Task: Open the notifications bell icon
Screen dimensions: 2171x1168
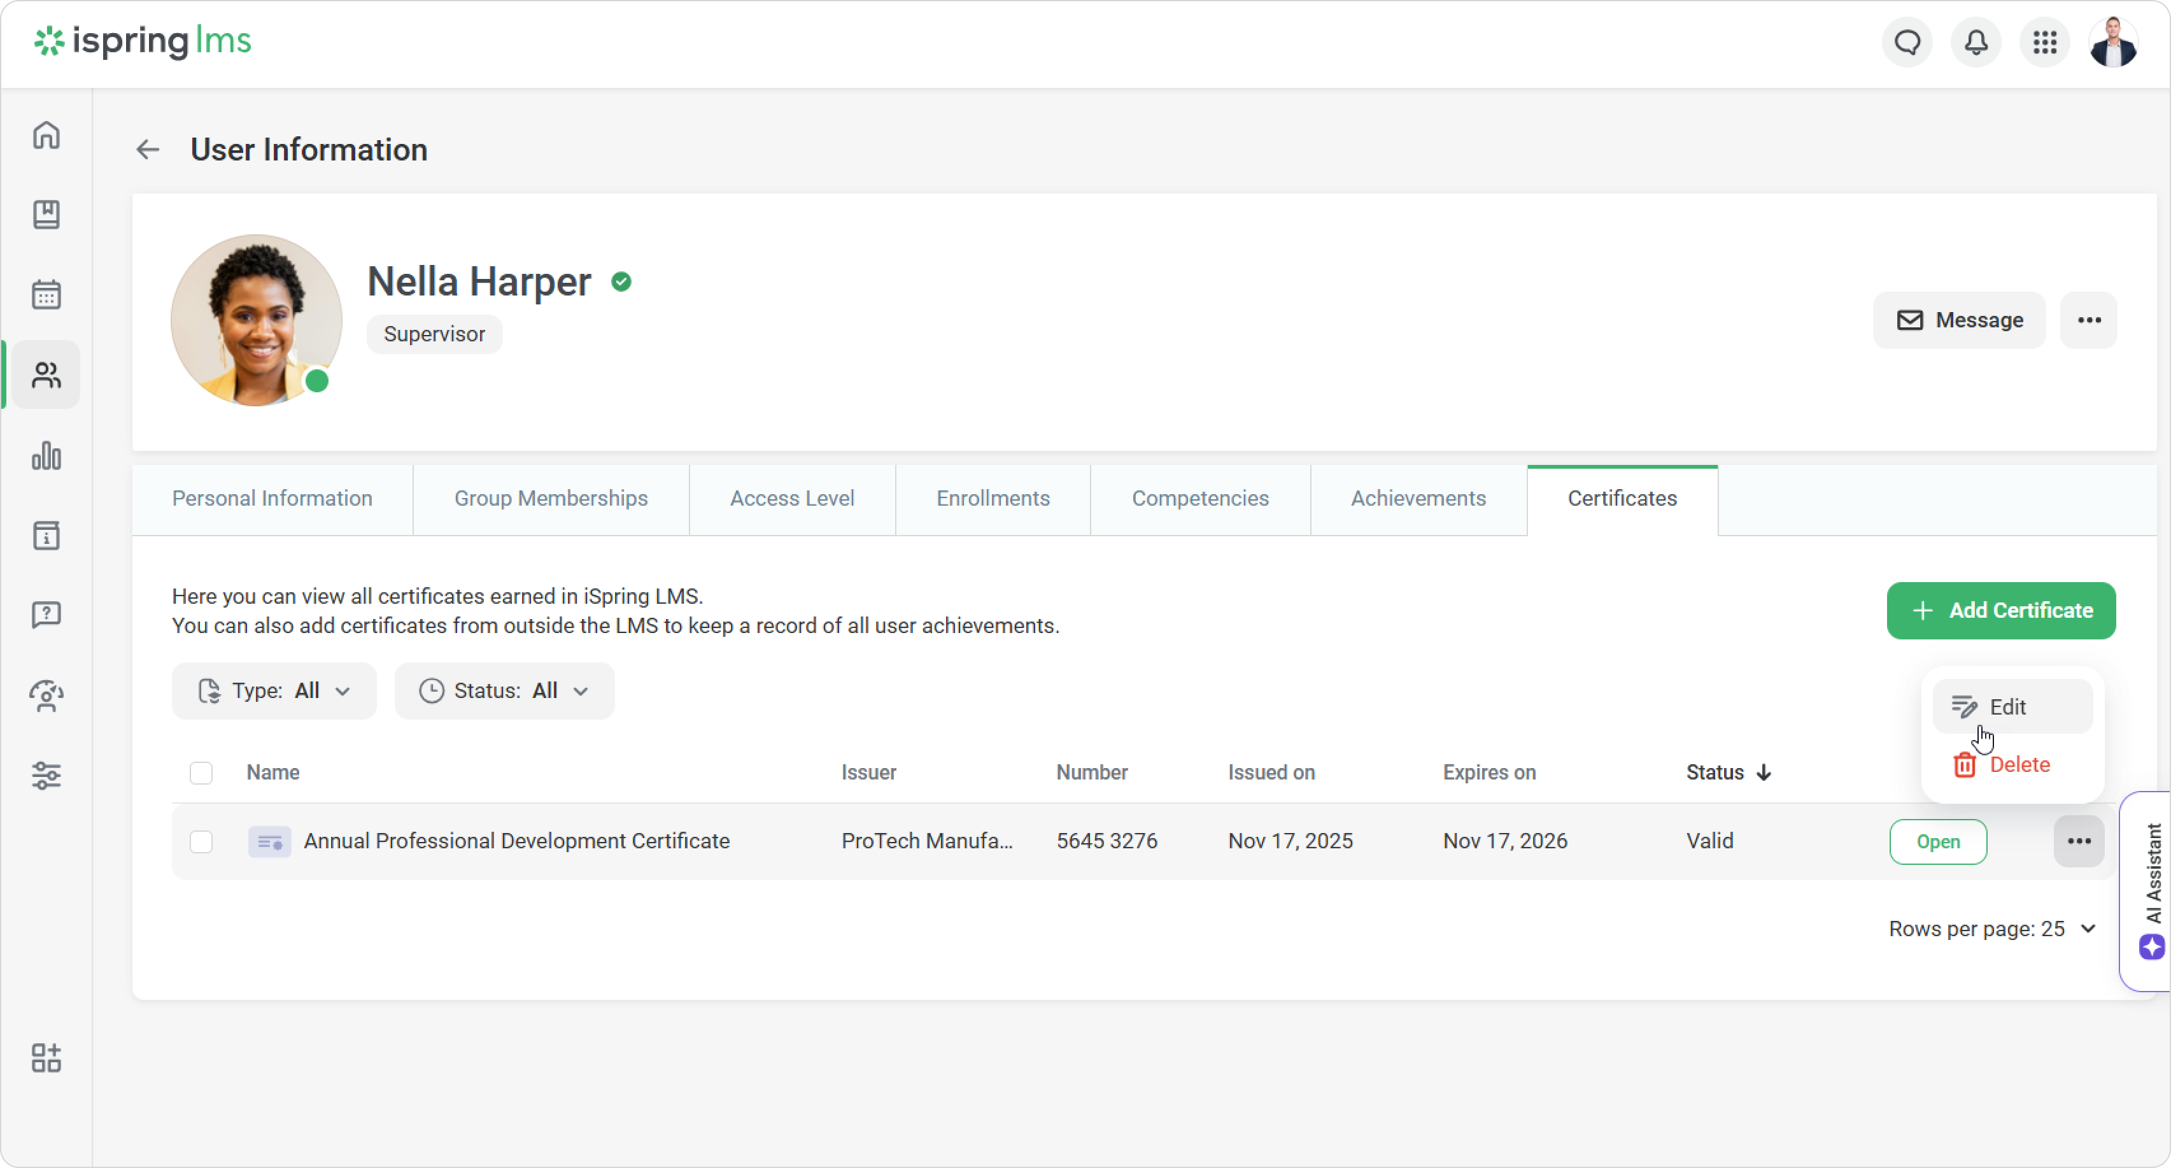Action: [x=1976, y=42]
